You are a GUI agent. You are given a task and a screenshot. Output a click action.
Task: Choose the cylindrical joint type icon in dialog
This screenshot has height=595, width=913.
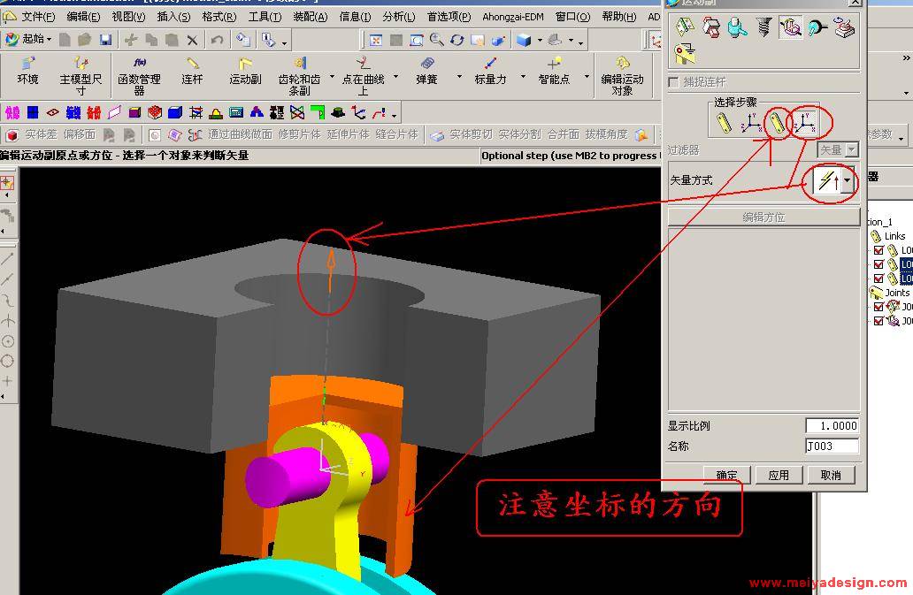pyautogui.click(x=738, y=27)
